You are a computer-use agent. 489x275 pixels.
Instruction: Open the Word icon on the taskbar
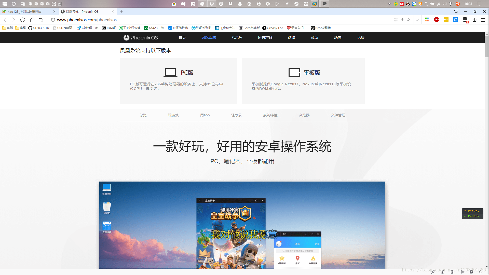[x=30, y=4]
